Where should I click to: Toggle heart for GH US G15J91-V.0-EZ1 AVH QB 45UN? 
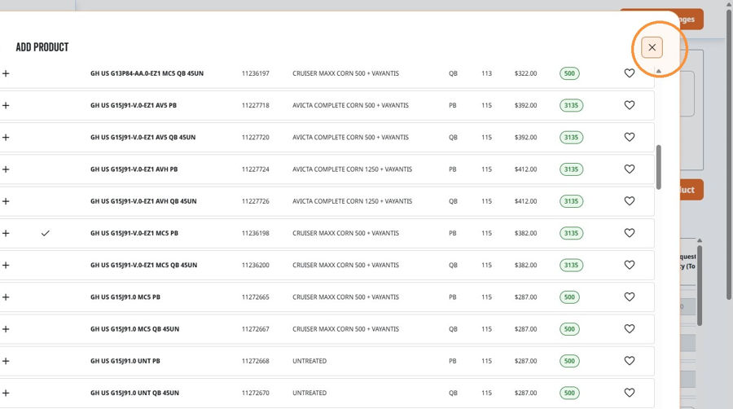pyautogui.click(x=630, y=201)
